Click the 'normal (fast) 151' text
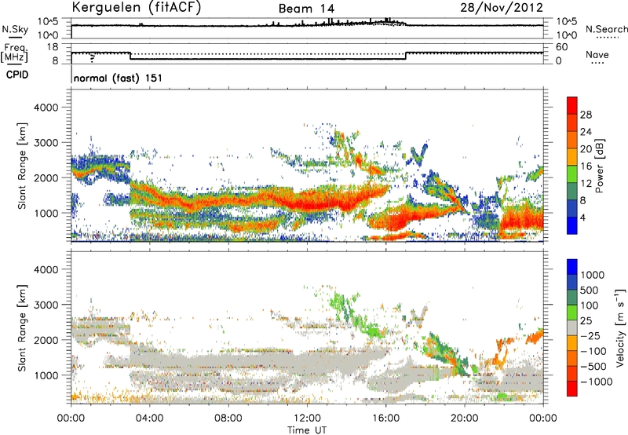628x435 pixels. click(119, 78)
